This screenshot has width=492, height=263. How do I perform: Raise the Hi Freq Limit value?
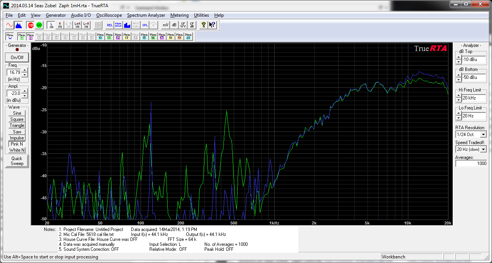pos(458,96)
